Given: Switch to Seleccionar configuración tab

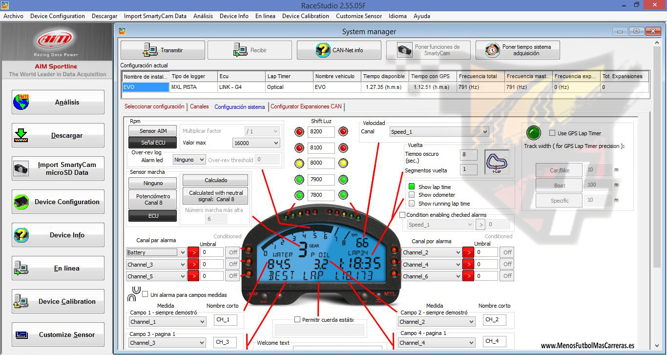Looking at the screenshot, I should click(x=154, y=106).
